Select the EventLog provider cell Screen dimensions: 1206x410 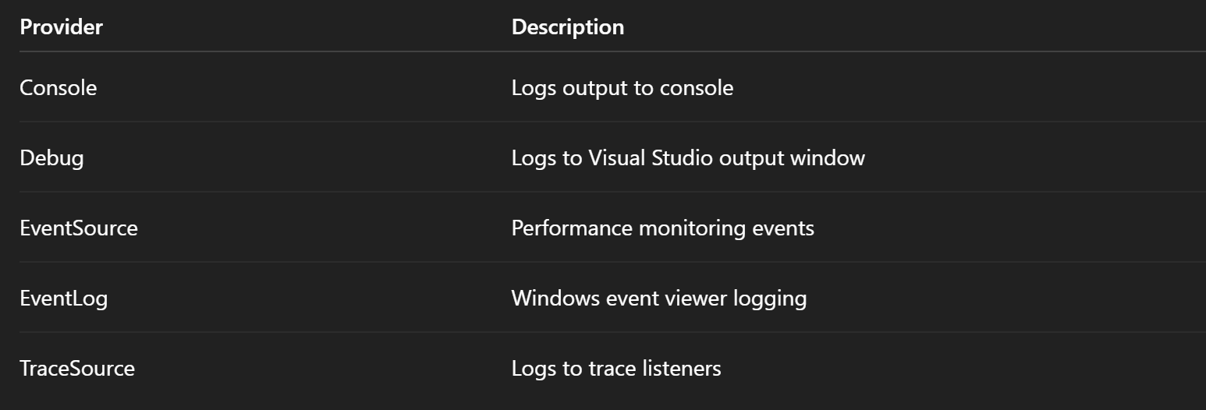(63, 299)
